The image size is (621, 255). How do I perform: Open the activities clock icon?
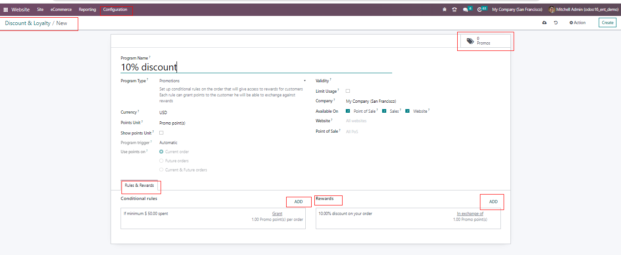480,10
